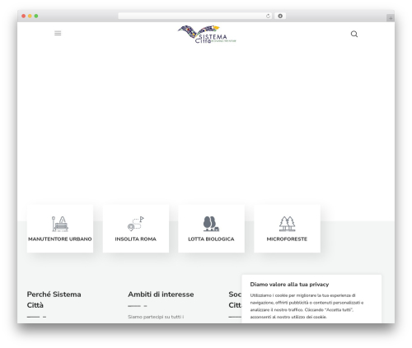Click the cookie notice paragraph text
This screenshot has height=348, width=412.
pos(307,306)
